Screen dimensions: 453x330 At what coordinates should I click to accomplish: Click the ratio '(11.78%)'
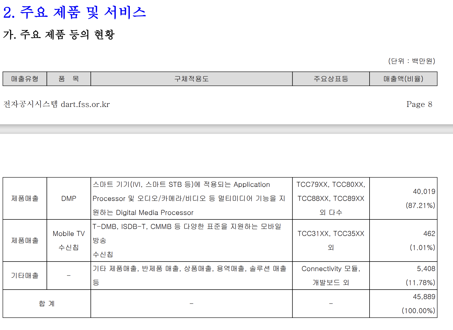[x=420, y=283]
